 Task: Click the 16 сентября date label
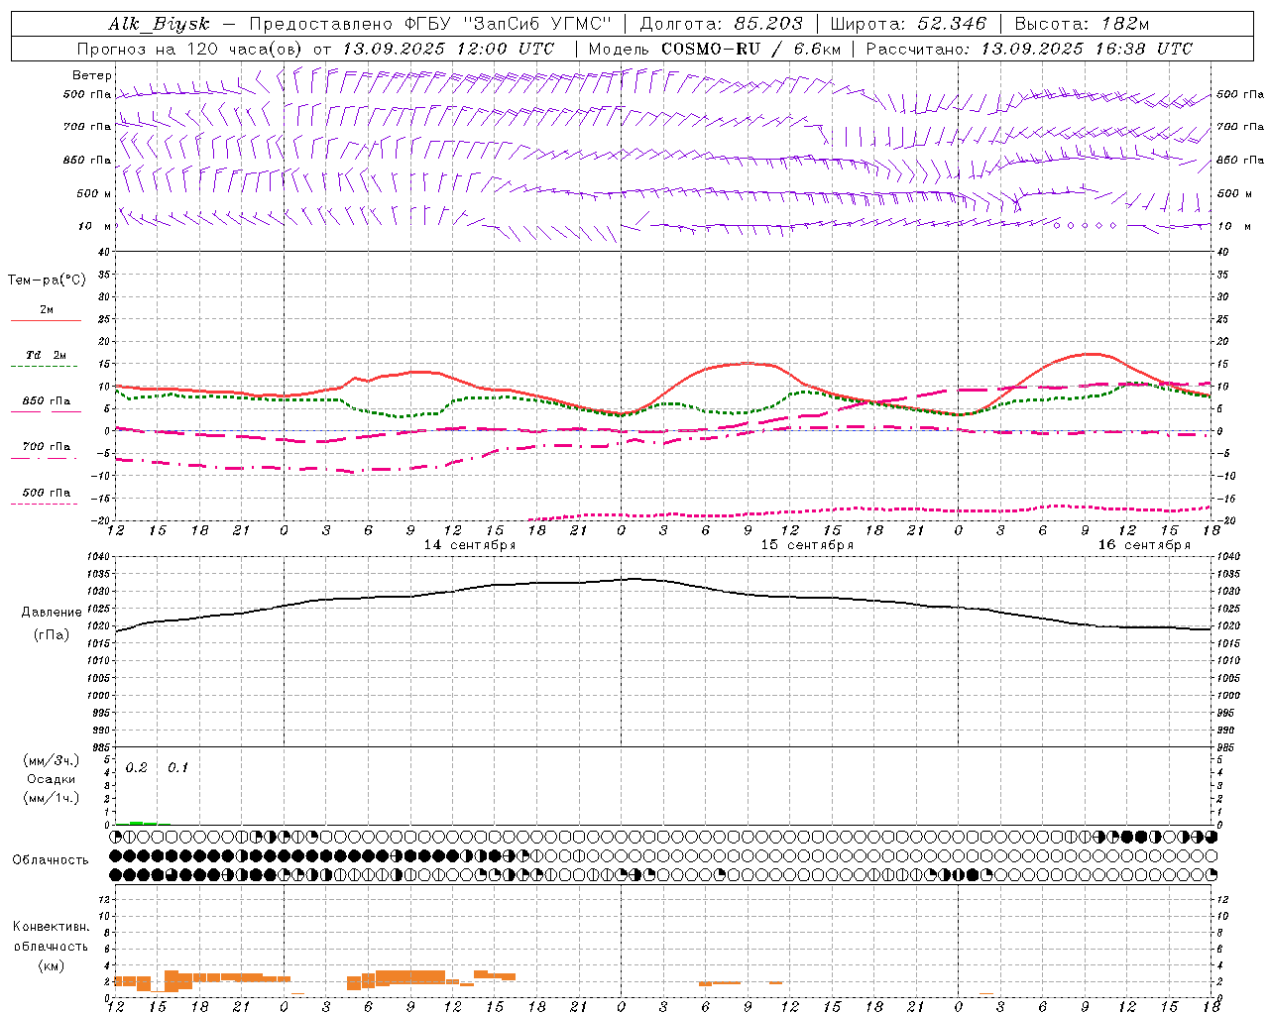click(1144, 545)
